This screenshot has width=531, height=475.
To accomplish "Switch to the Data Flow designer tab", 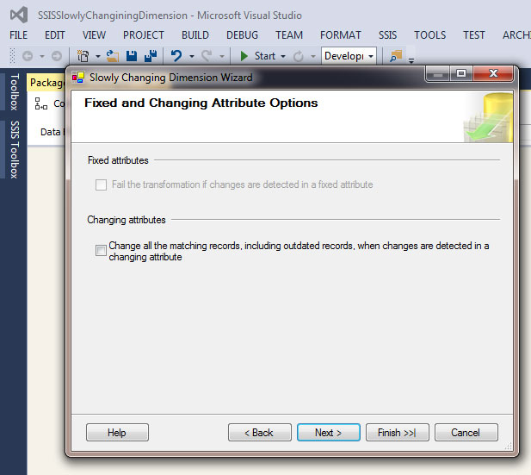I will 52,132.
